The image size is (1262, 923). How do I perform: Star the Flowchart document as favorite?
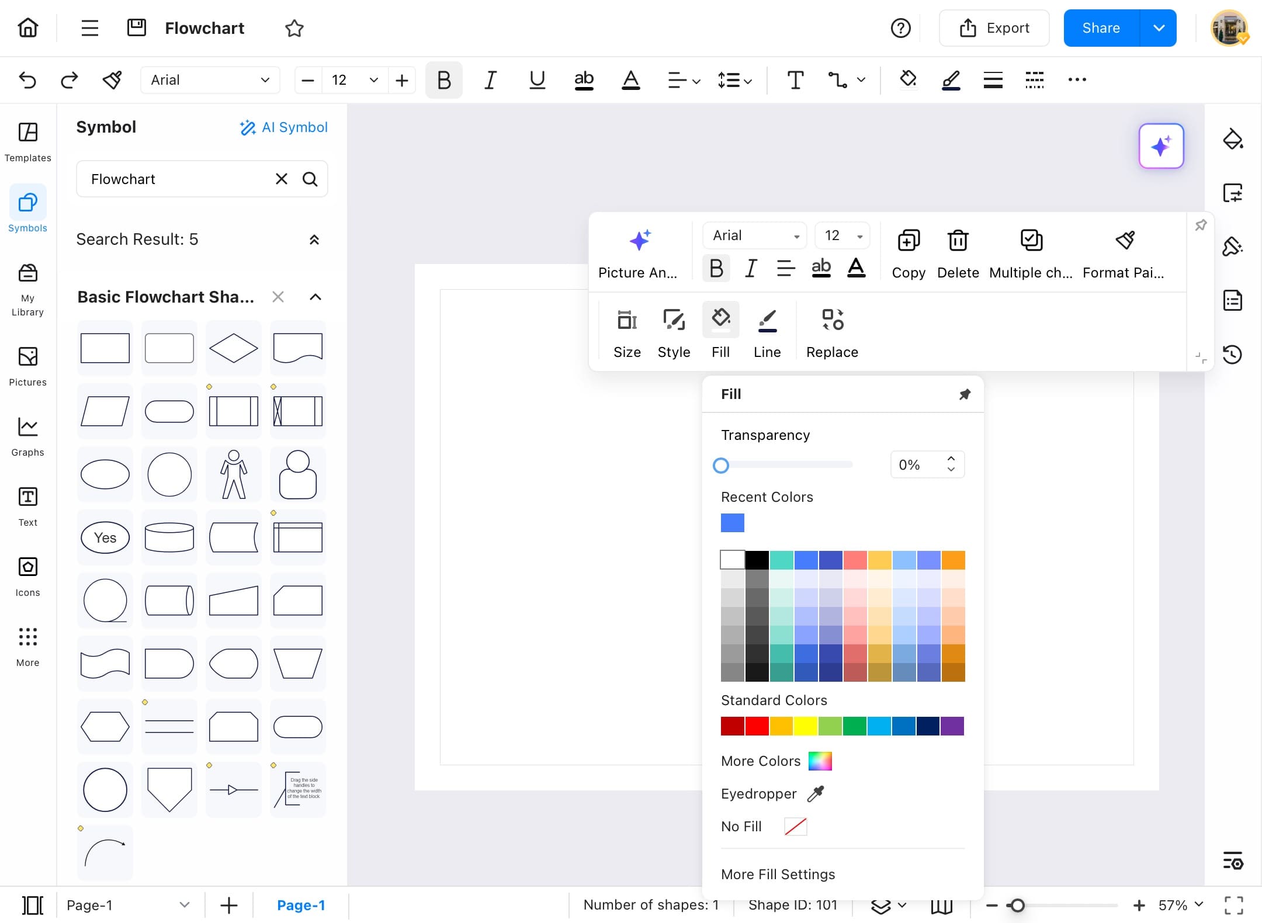[x=294, y=28]
